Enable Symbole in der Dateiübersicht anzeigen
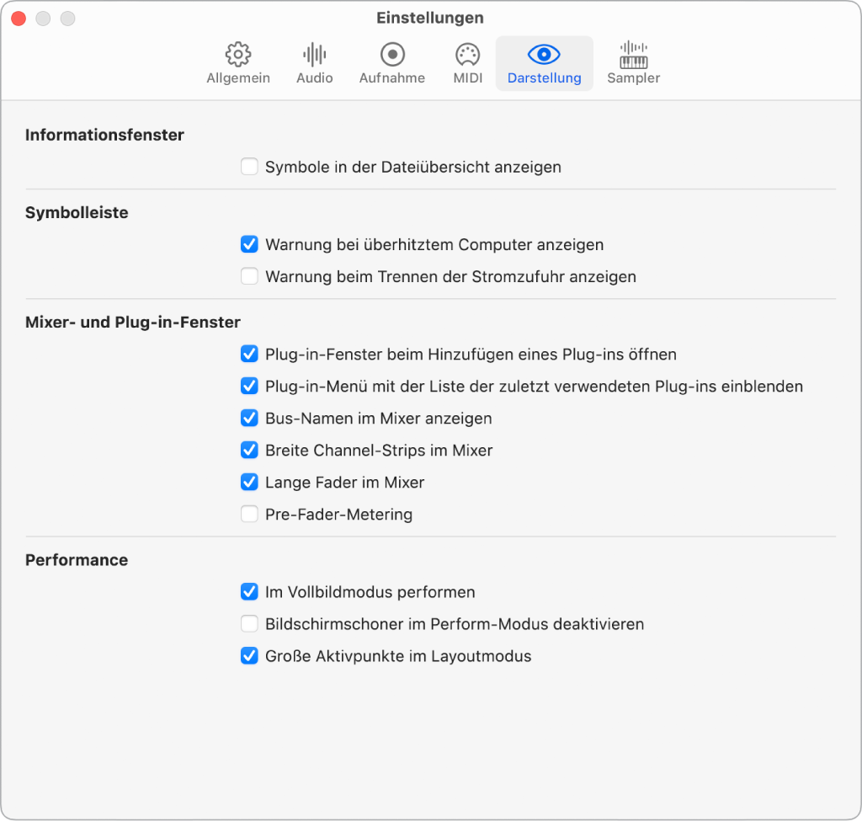This screenshot has width=862, height=822. (249, 167)
